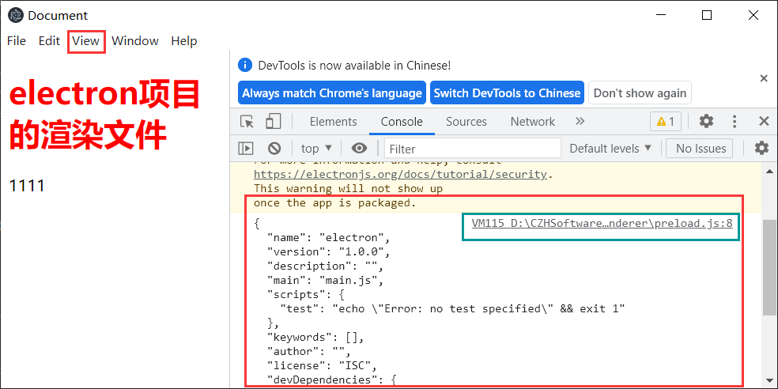The width and height of the screenshot is (778, 389).
Task: Switch to the Console tab
Action: tap(402, 122)
